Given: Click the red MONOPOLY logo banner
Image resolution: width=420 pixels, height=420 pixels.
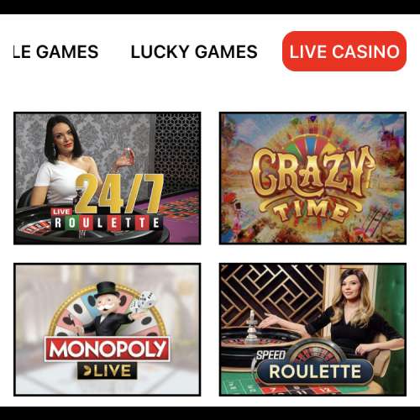Looking at the screenshot, I should click(x=108, y=349).
